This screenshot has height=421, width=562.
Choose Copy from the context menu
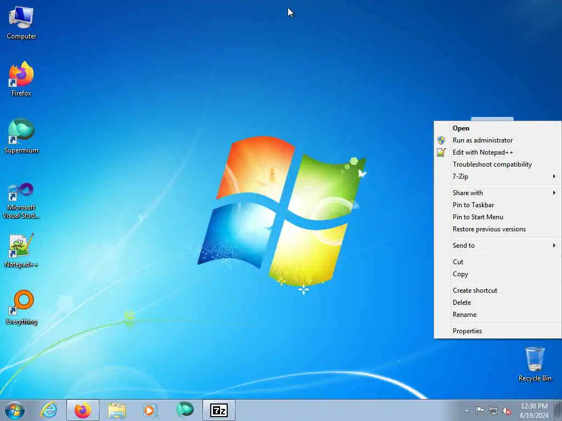point(497,274)
